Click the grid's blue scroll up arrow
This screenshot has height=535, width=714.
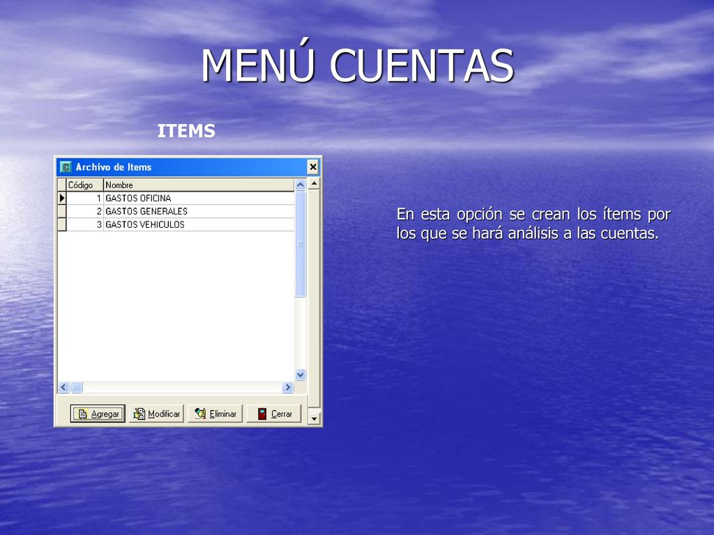pos(300,185)
